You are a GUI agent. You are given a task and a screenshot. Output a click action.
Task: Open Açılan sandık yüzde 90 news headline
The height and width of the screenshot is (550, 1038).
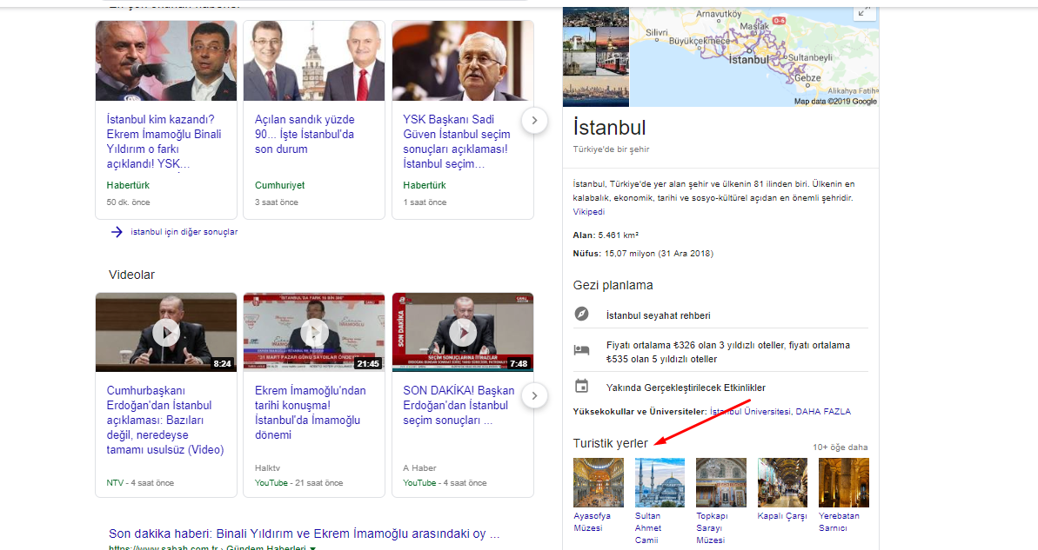pyautogui.click(x=305, y=134)
